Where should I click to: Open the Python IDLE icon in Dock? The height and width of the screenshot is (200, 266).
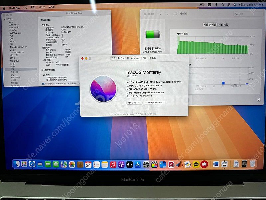coord(188,164)
